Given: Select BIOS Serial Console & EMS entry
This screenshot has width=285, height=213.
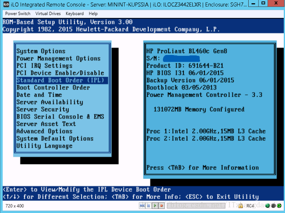Looking at the screenshot, I should pyautogui.click(x=60, y=116).
